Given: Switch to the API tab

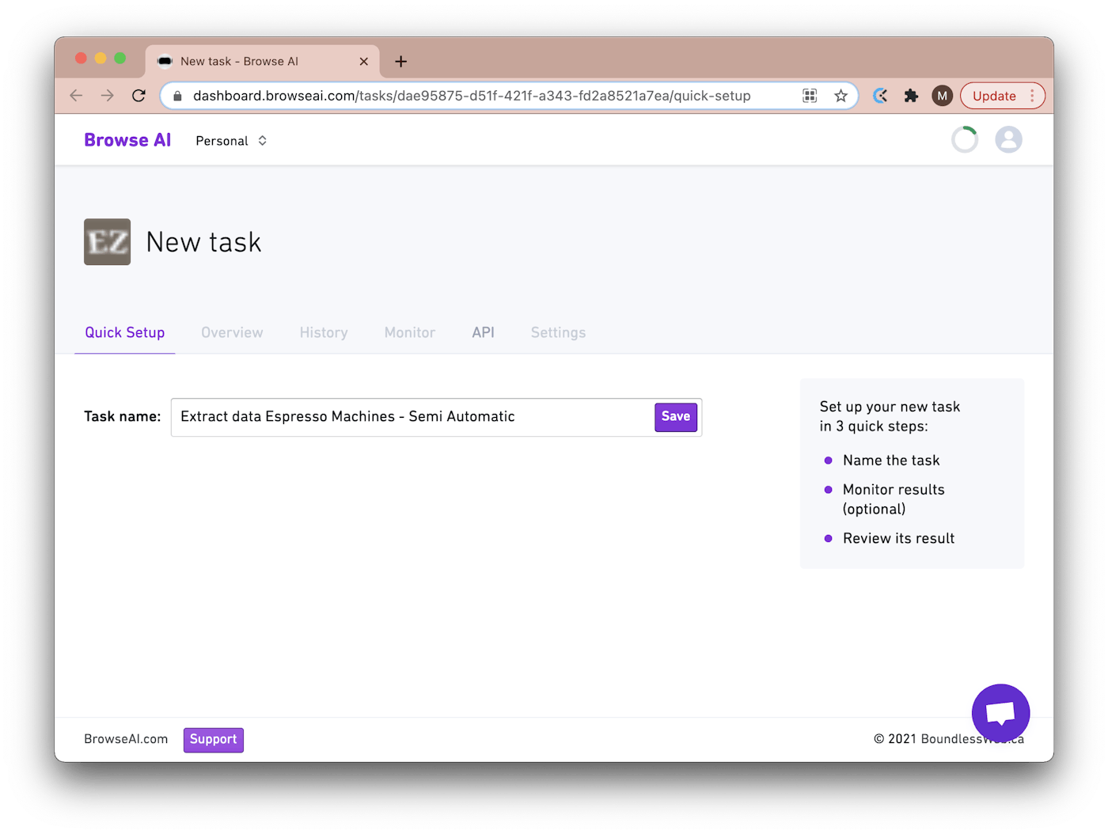Looking at the screenshot, I should pyautogui.click(x=484, y=332).
